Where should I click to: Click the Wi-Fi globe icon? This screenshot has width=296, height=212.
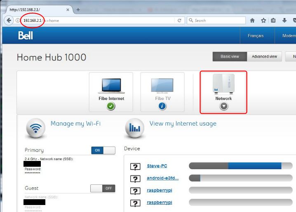pyautogui.click(x=36, y=128)
